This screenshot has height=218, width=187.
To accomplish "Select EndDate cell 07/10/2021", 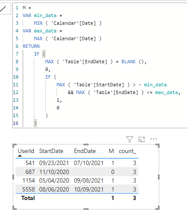I will point(89,163).
